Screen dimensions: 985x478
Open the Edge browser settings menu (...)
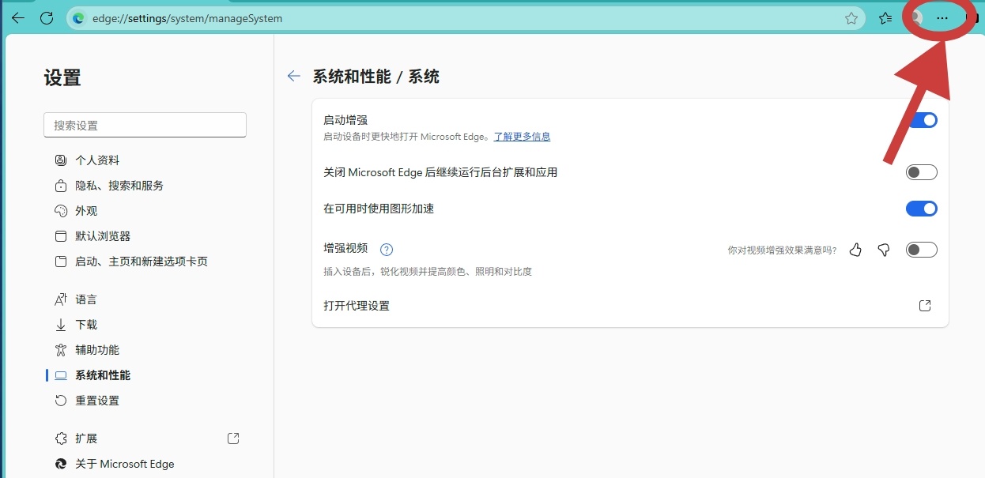pos(942,18)
